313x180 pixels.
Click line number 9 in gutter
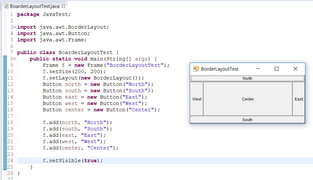pos(12,65)
